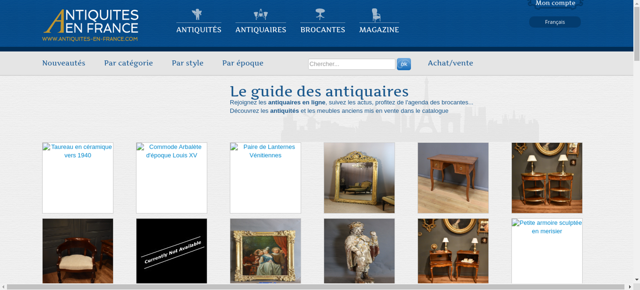Click the cherub icon above Antiquités
The height and width of the screenshot is (290, 640).
coord(197,14)
